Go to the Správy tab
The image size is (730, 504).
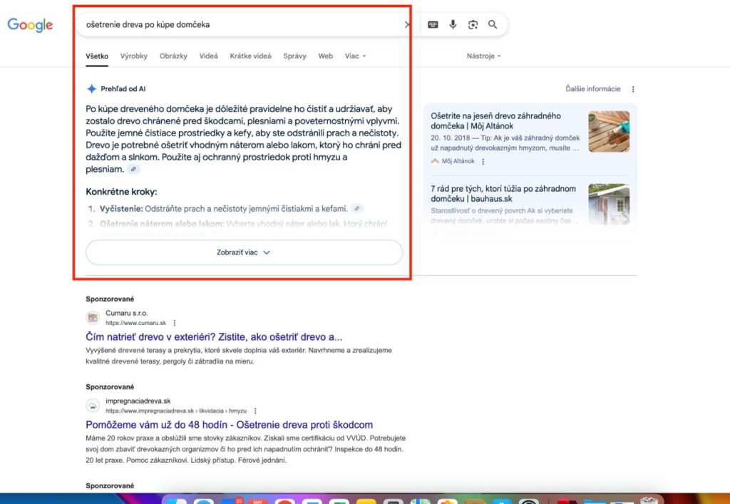tap(294, 56)
